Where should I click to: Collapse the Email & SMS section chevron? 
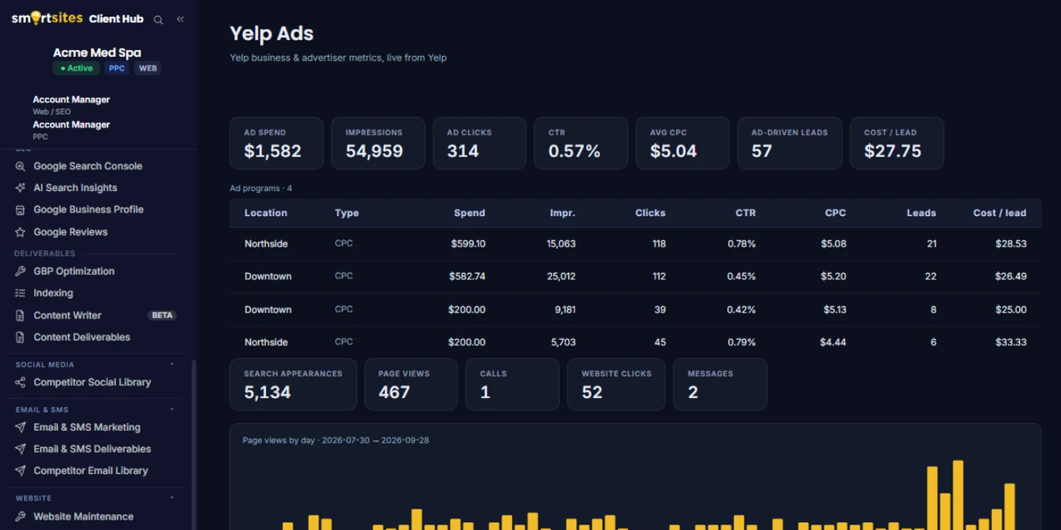coord(172,410)
